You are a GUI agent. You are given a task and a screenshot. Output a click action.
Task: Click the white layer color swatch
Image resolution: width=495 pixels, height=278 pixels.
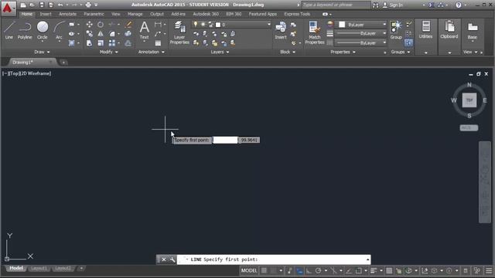coord(218,25)
